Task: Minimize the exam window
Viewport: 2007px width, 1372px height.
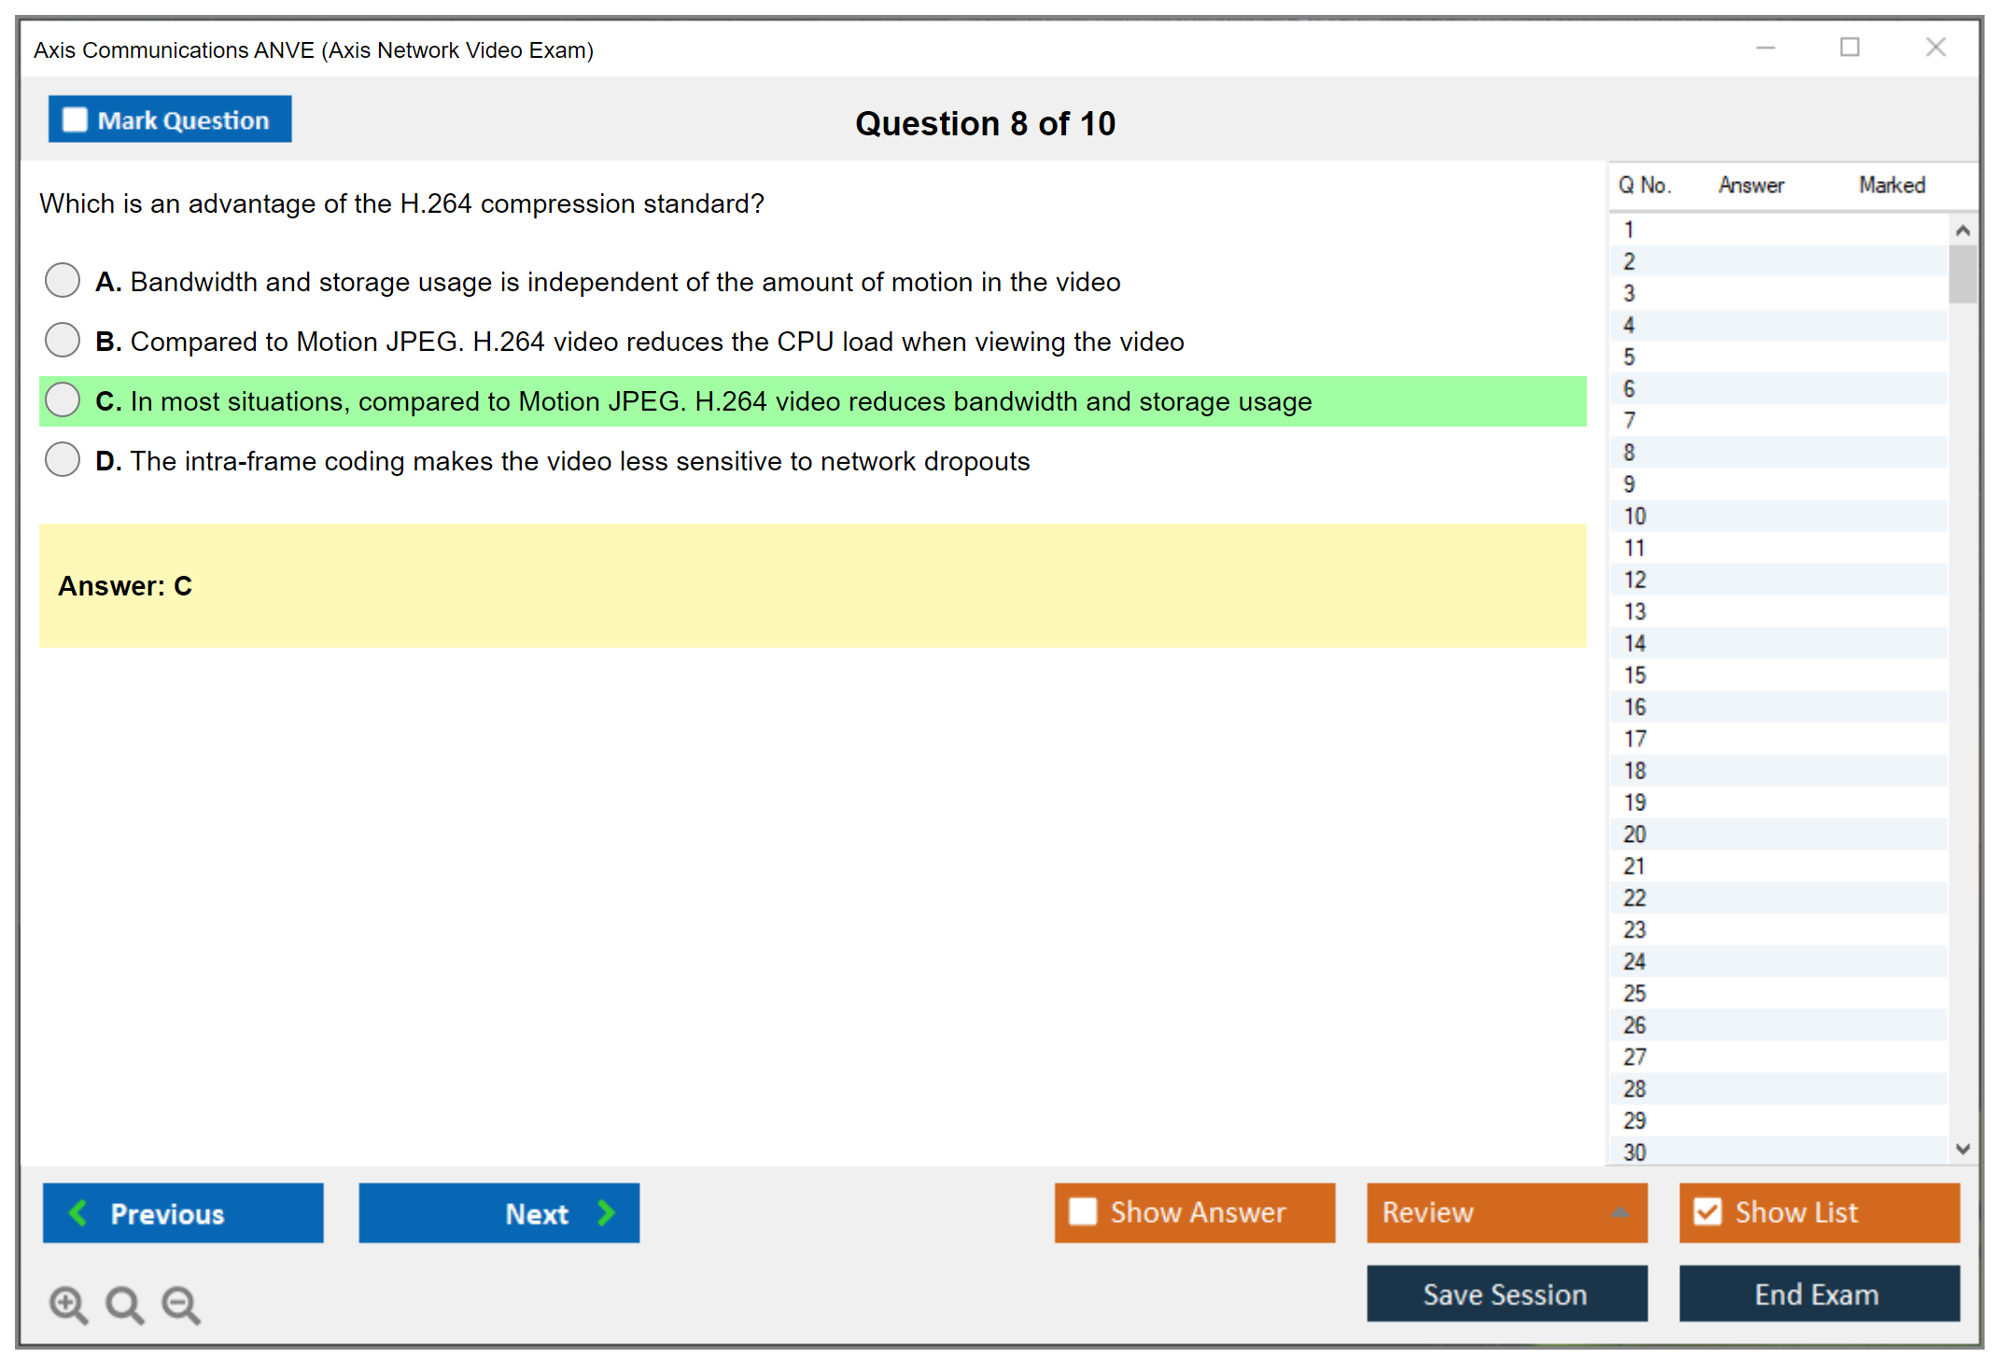Action: point(1765,48)
